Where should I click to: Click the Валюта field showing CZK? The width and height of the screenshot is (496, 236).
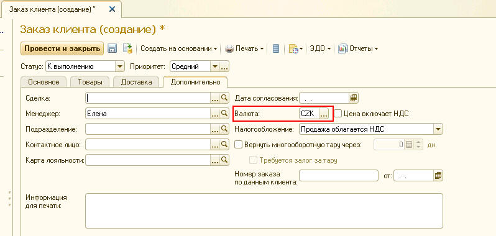coord(310,114)
